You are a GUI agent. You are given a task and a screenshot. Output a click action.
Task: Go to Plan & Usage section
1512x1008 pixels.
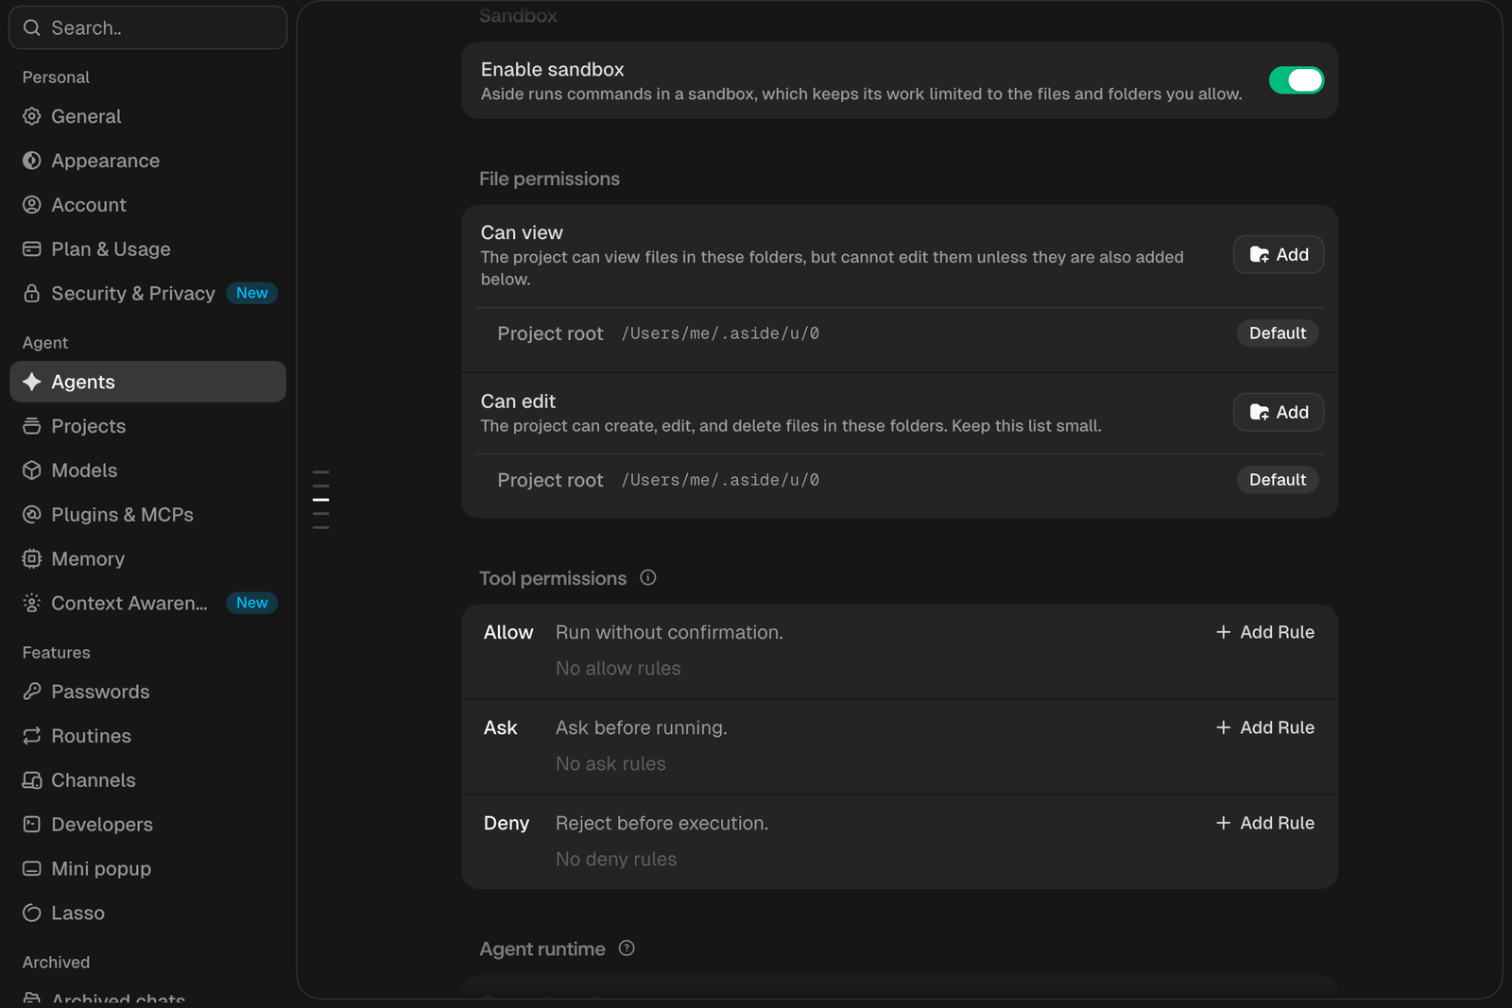coord(147,249)
